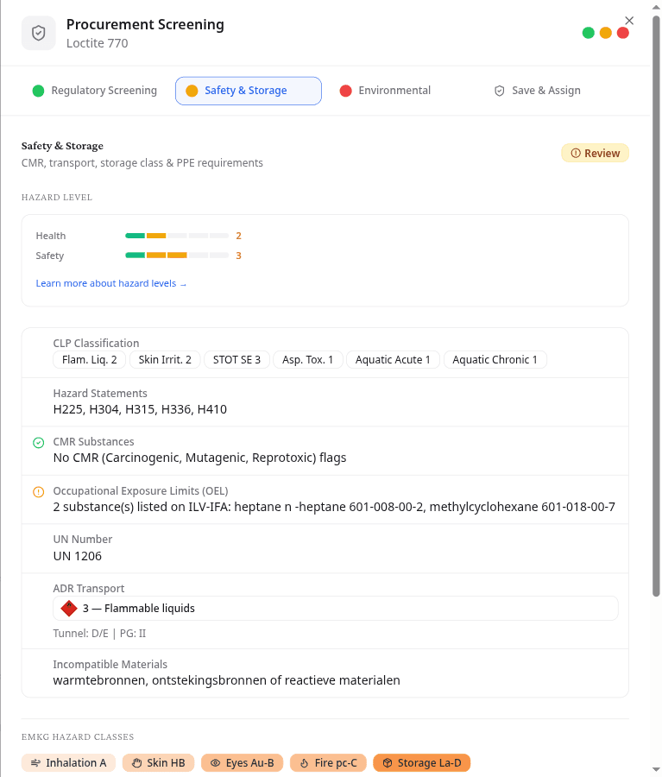Click the Health hazard level bar
The height and width of the screenshot is (777, 662).
click(x=177, y=236)
